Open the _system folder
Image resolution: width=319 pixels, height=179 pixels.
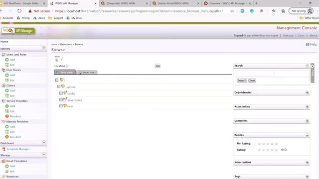70,87
